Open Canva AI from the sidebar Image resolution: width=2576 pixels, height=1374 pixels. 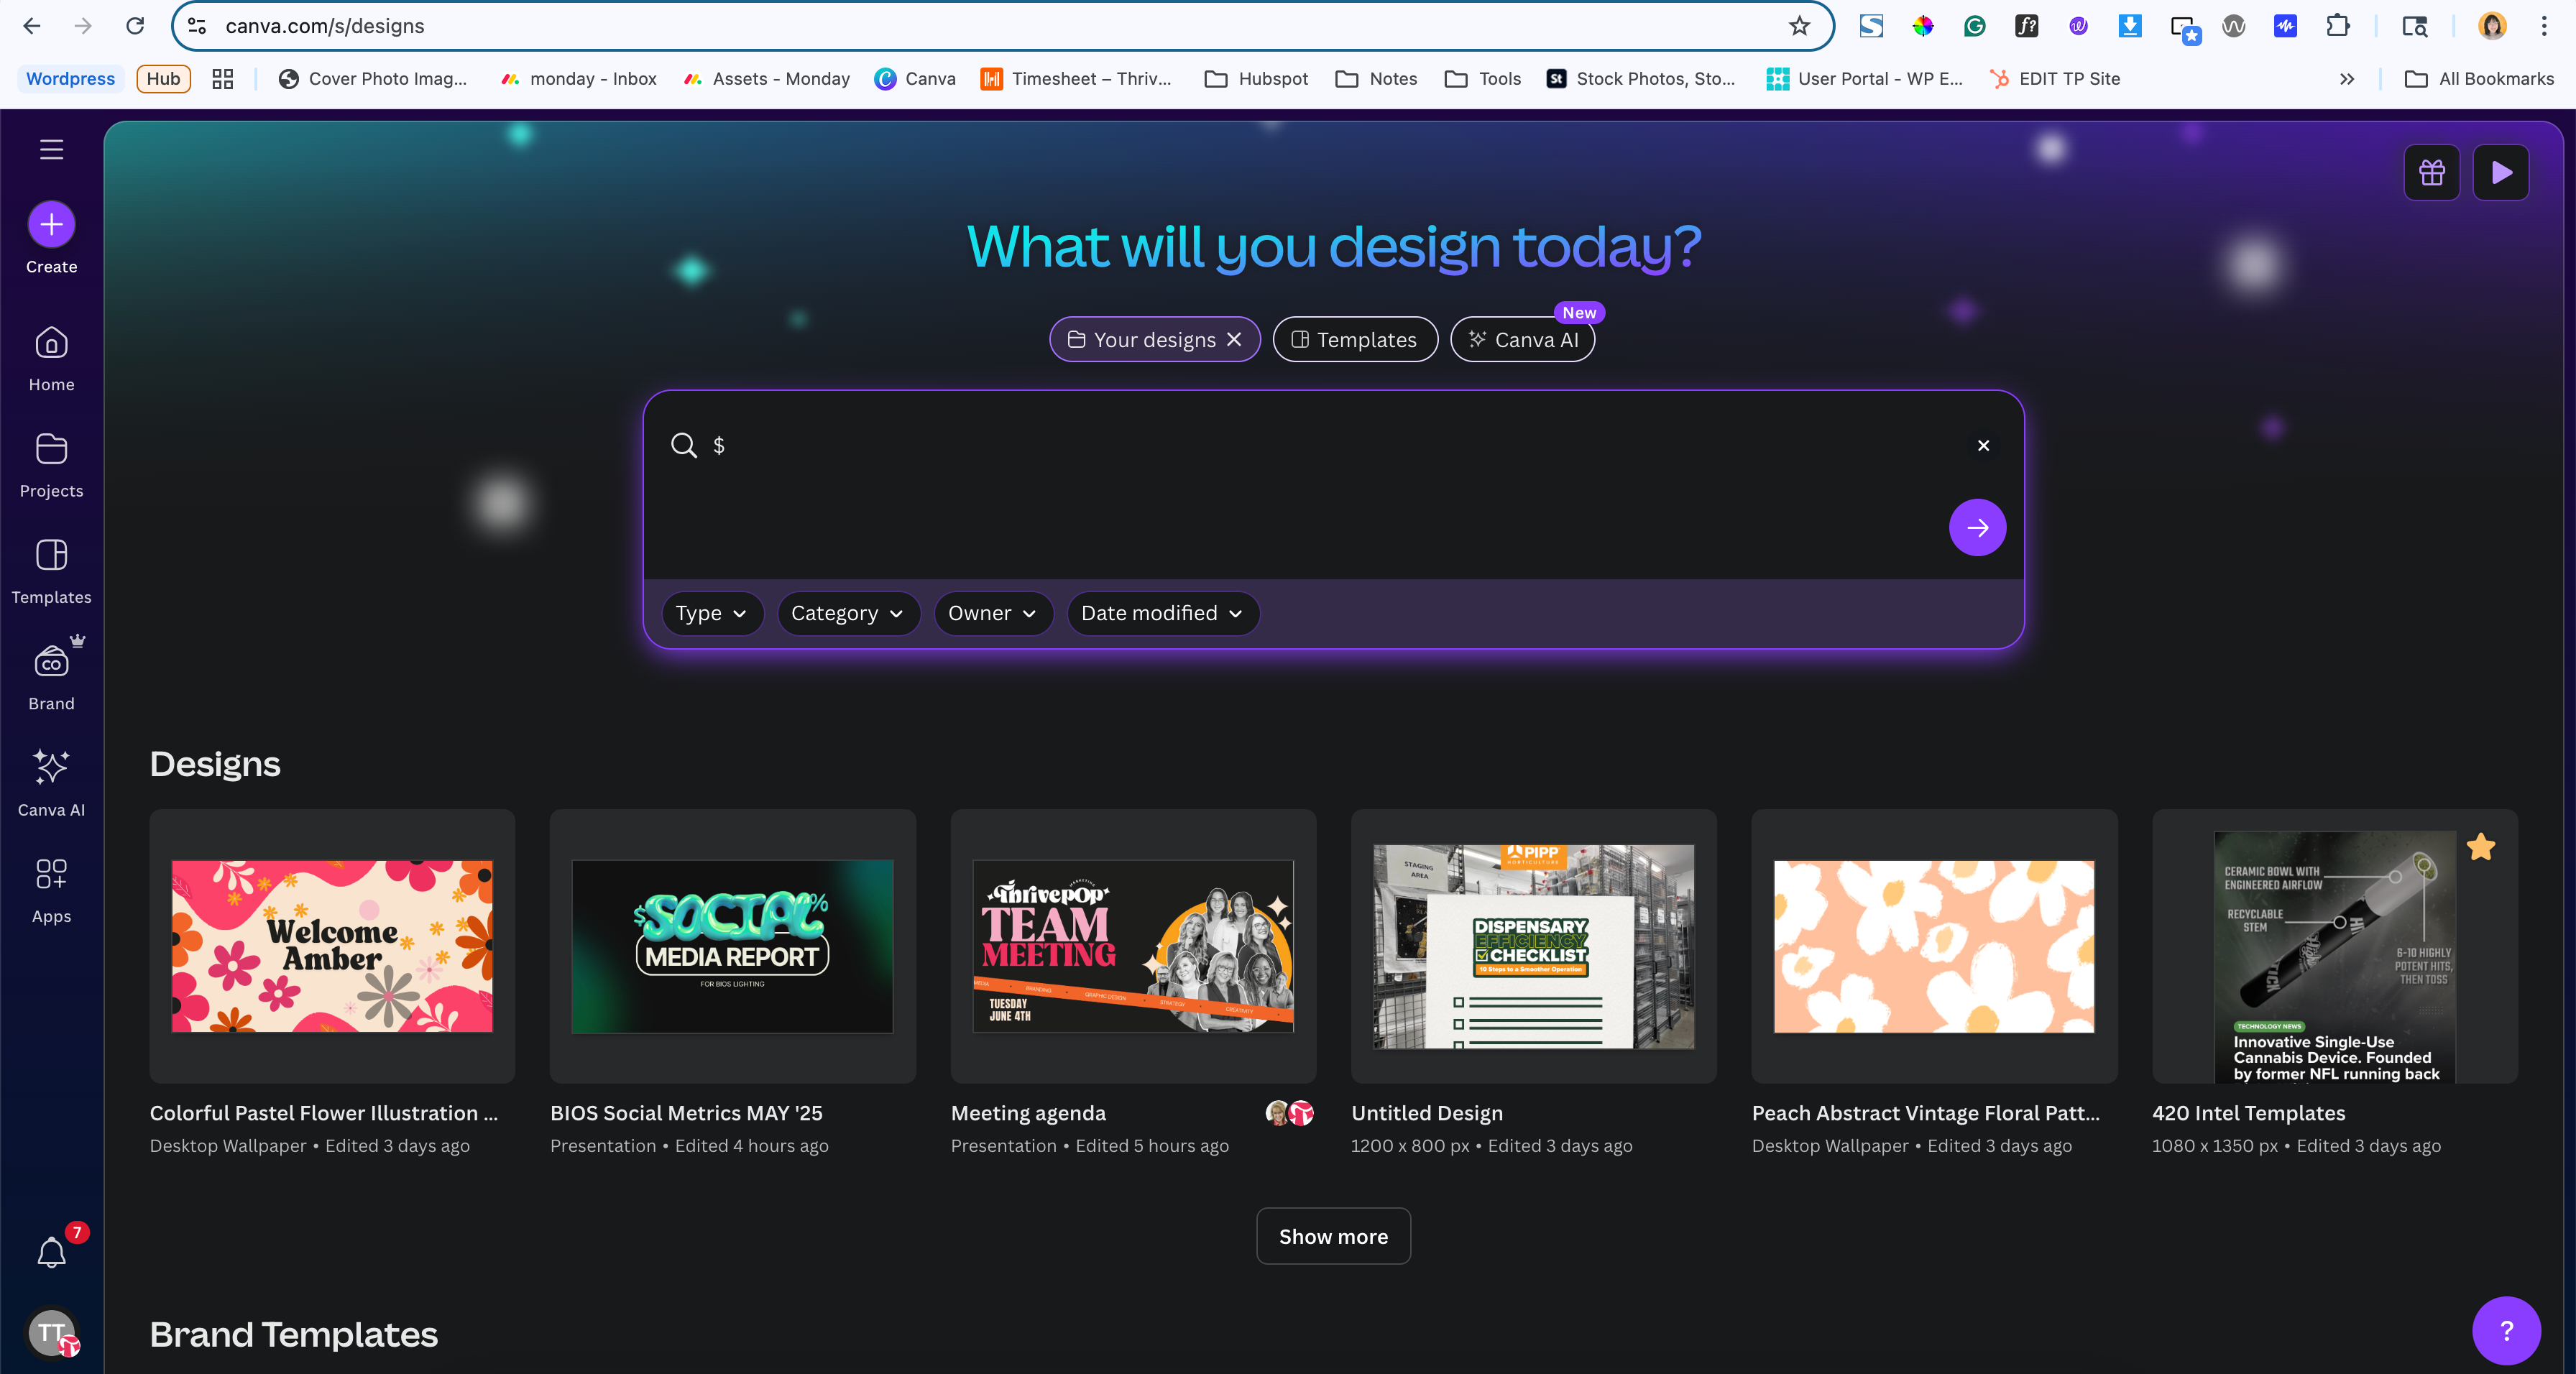pyautogui.click(x=51, y=784)
